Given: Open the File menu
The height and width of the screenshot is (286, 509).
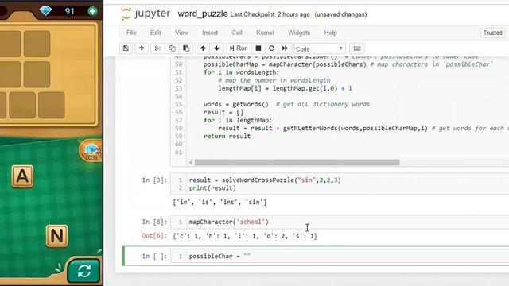Looking at the screenshot, I should [131, 33].
